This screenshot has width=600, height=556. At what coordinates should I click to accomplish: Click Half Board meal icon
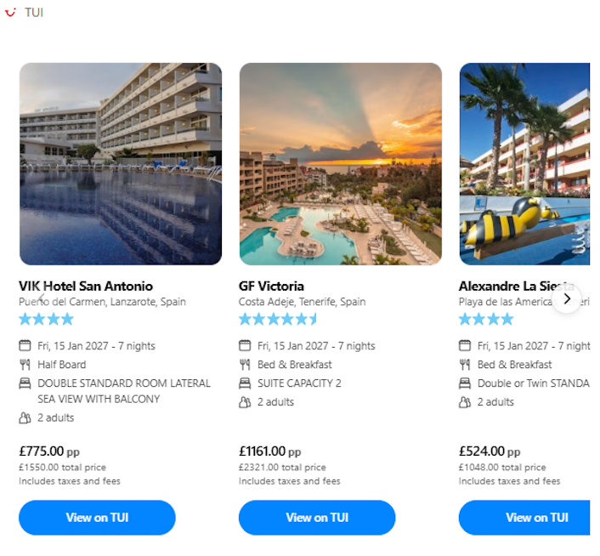point(25,365)
